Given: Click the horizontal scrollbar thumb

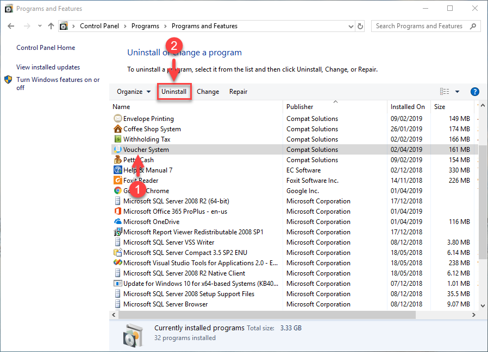Looking at the screenshot, I should click(x=267, y=315).
